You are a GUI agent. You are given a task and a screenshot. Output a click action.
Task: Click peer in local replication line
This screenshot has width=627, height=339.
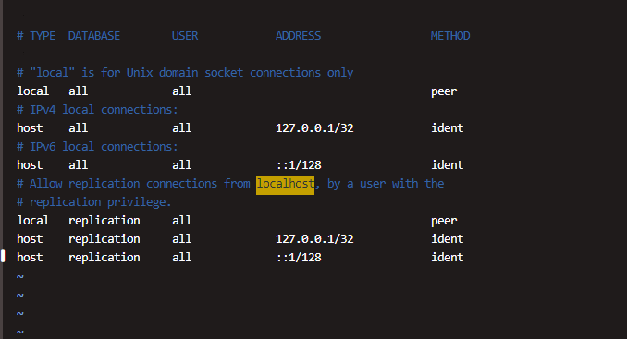(x=444, y=221)
